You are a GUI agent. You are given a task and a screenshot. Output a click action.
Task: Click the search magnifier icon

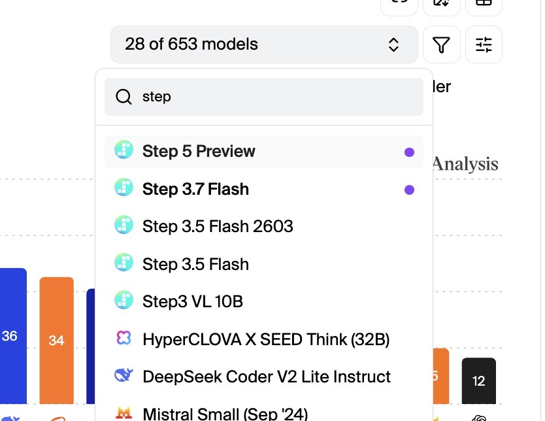124,97
